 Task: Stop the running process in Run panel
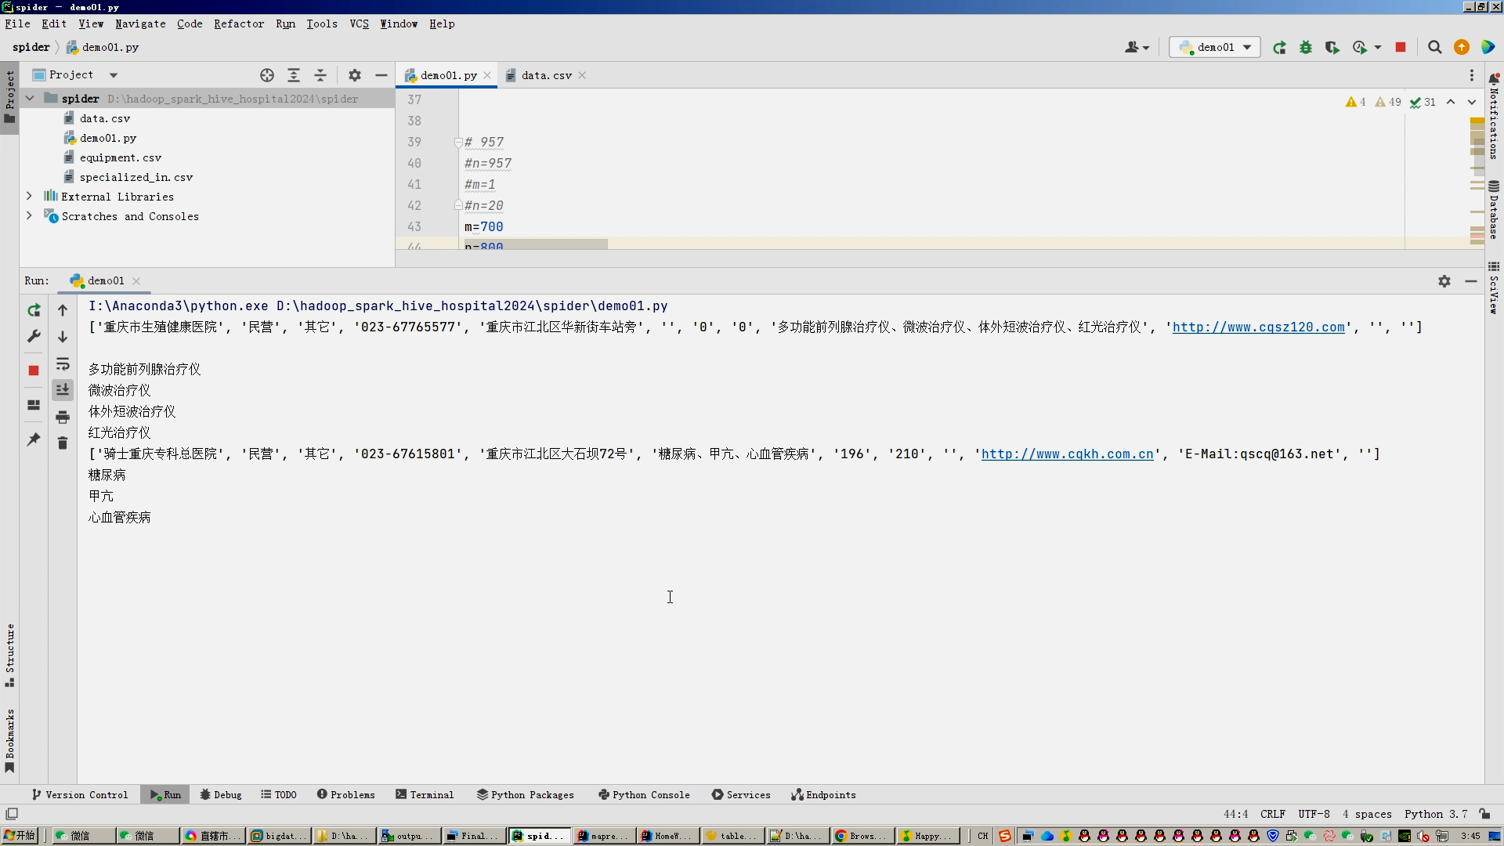point(34,371)
